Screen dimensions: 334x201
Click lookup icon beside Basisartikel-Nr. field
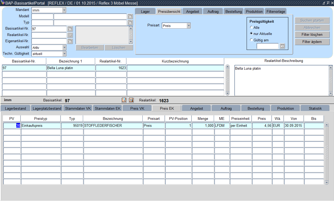click(70, 29)
